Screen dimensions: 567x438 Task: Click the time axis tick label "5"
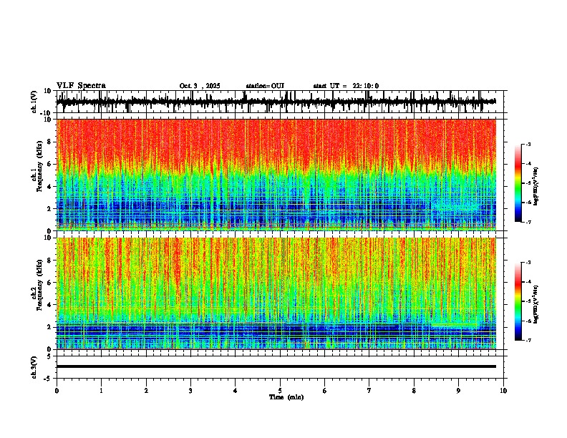pos(280,391)
